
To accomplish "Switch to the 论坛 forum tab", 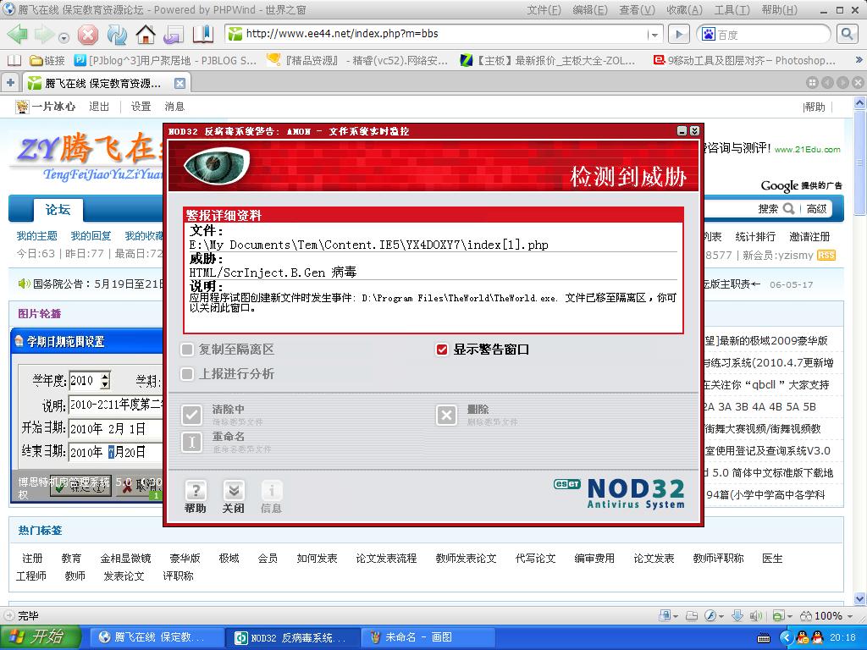I will point(58,210).
